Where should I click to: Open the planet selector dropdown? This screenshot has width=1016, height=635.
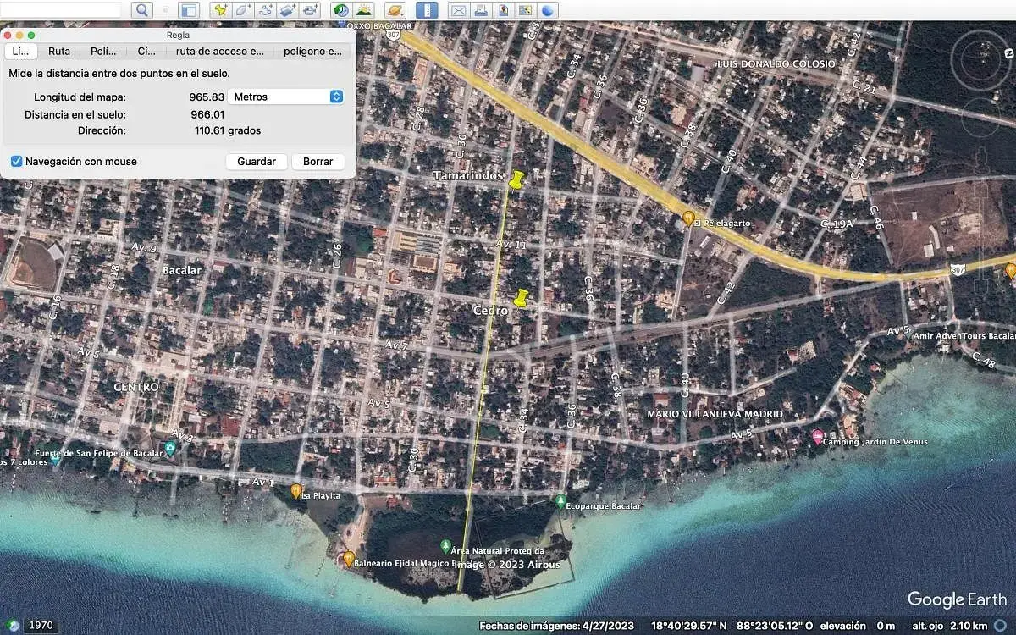[x=395, y=10]
